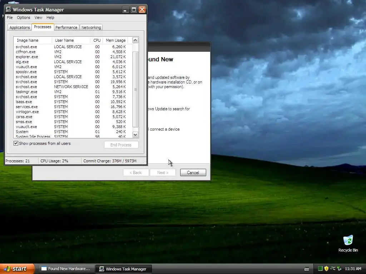Open the Options menu
The width and height of the screenshot is (366, 274).
tap(23, 17)
